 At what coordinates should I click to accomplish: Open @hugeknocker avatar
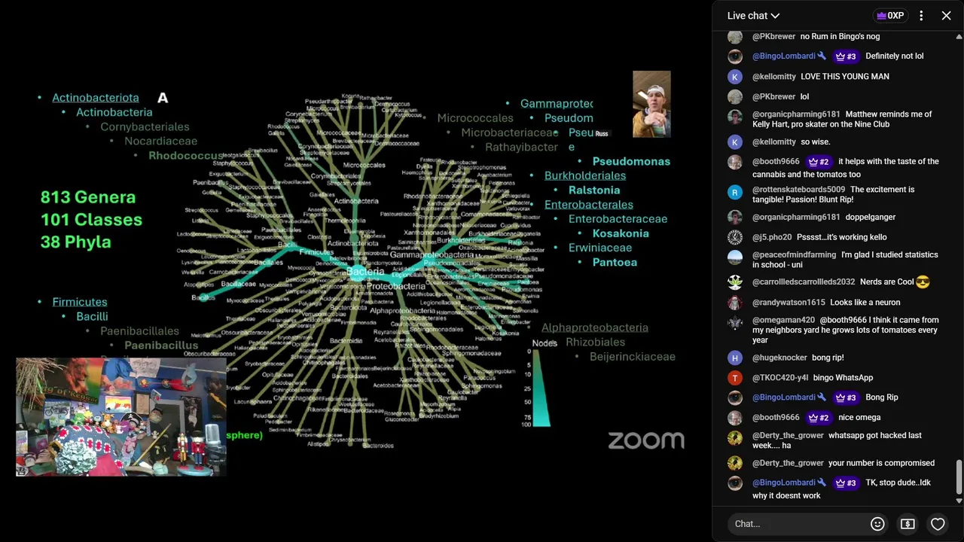coord(735,358)
